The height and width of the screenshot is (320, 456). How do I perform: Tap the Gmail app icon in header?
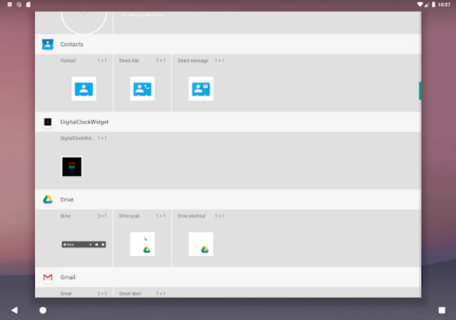(48, 277)
